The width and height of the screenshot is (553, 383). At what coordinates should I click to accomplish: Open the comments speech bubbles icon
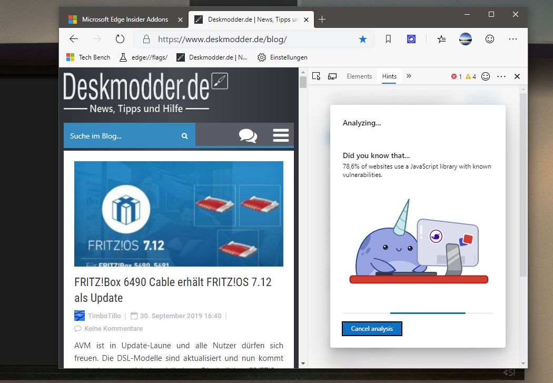point(248,135)
